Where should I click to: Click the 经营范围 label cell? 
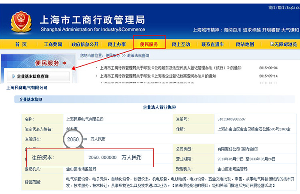coord(42,182)
